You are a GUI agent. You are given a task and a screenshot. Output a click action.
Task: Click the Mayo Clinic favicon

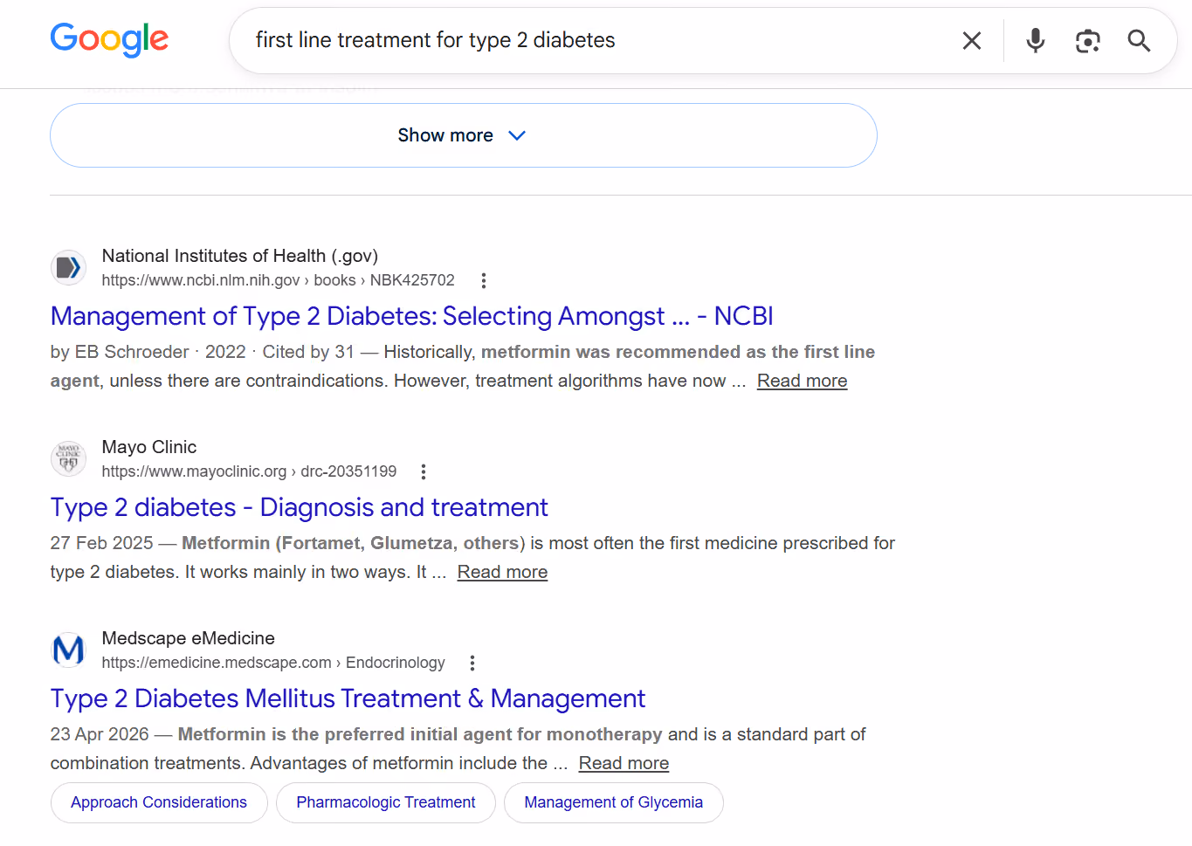(68, 458)
